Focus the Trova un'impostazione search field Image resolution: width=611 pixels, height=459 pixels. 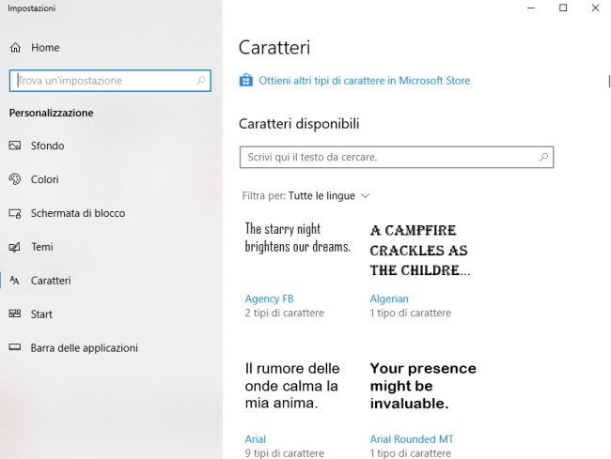point(110,81)
